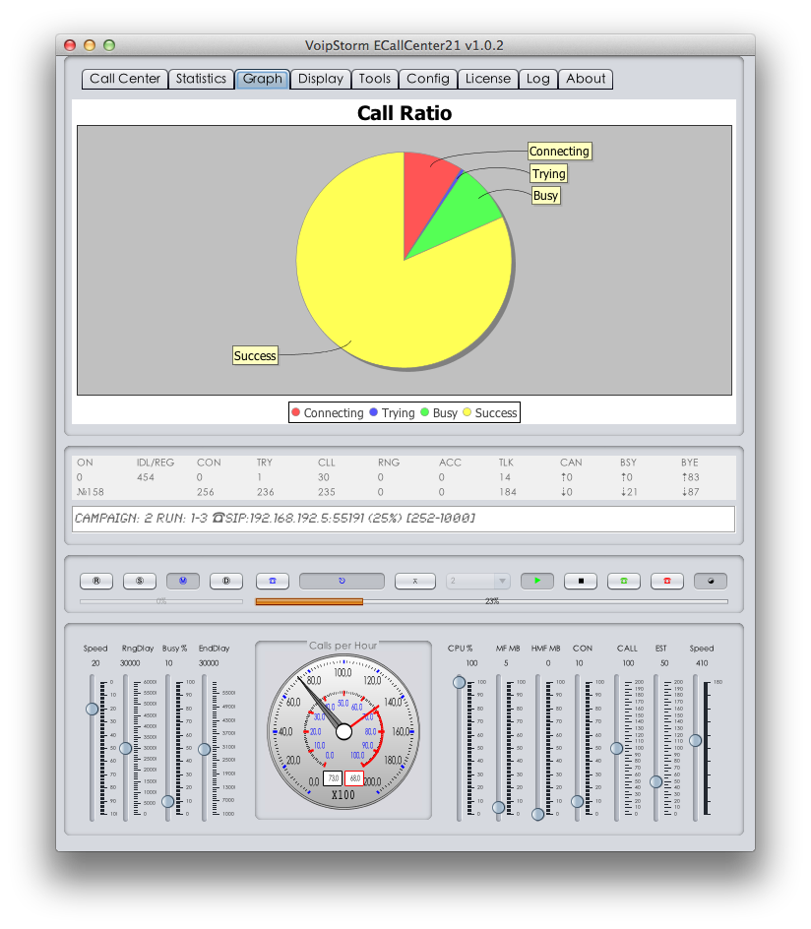The height and width of the screenshot is (929, 811).
Task: Toggle the highlighted blue M button
Action: pos(183,581)
